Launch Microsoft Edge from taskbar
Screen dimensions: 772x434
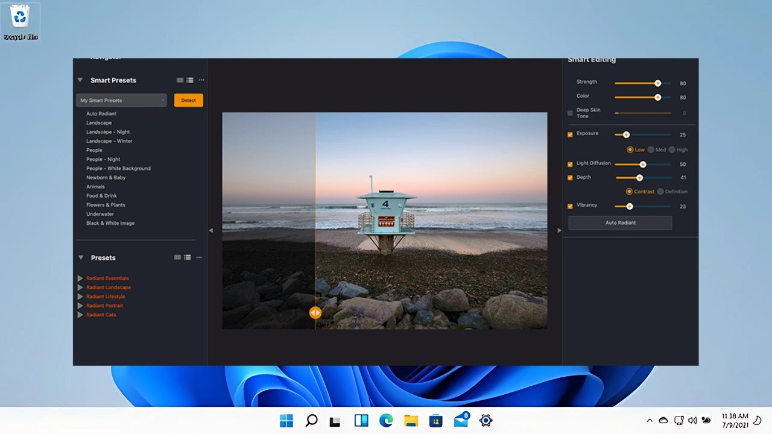386,421
